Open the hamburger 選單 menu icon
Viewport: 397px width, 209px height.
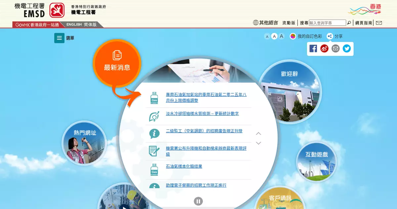59,38
